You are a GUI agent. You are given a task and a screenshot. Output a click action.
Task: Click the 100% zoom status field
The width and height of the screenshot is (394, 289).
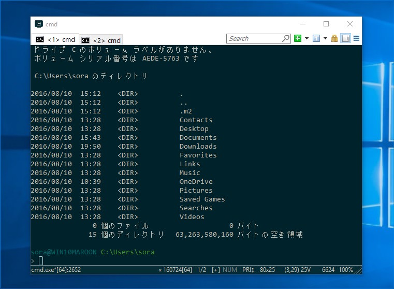coord(346,270)
